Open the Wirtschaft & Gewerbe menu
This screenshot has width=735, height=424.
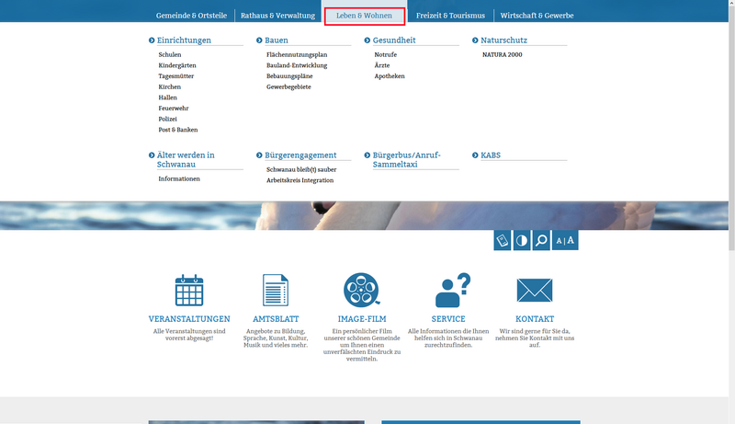[x=537, y=16]
